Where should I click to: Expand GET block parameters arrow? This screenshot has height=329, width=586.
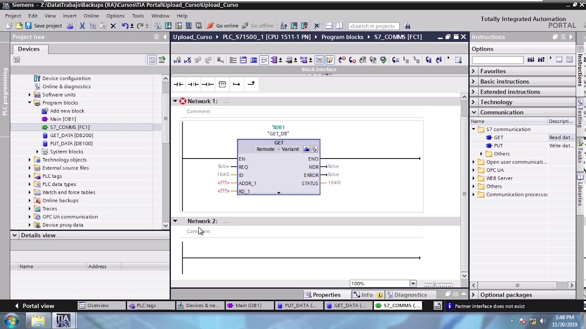[x=278, y=193]
